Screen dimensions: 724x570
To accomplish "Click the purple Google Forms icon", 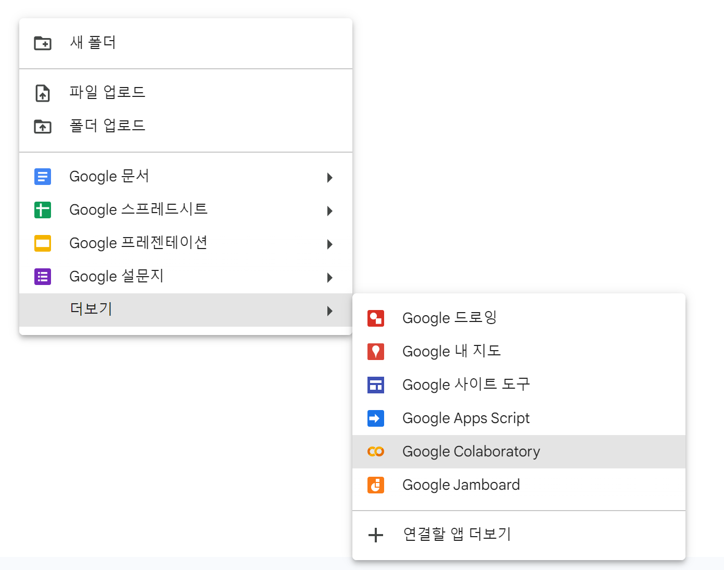I will [x=43, y=277].
